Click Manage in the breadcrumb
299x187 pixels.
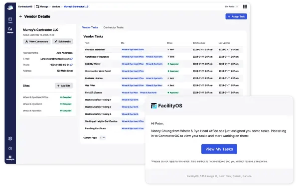[x=42, y=6]
